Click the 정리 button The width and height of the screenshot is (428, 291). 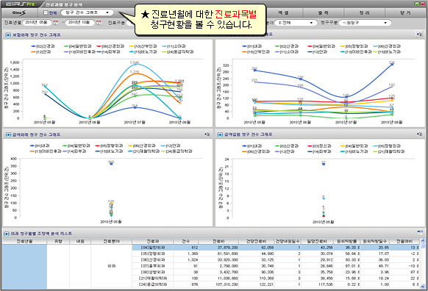365,12
